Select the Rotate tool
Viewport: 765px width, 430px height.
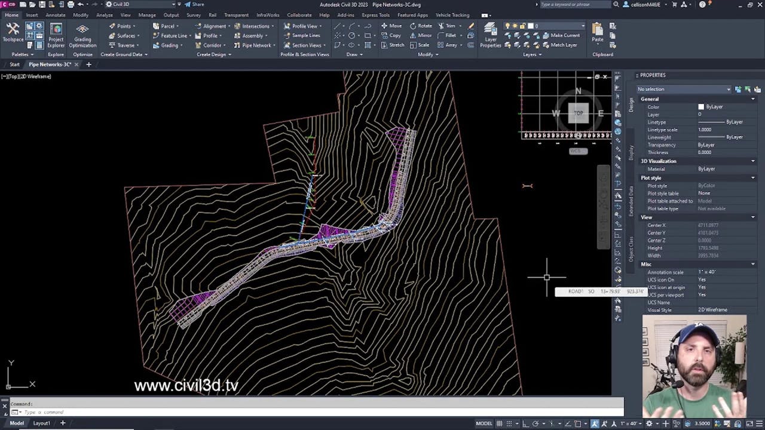point(421,26)
